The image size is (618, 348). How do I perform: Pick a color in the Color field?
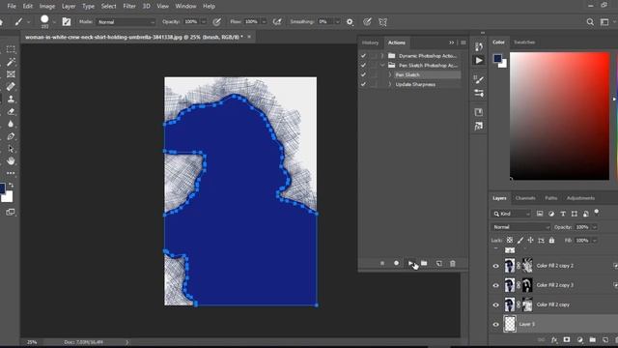[559, 116]
